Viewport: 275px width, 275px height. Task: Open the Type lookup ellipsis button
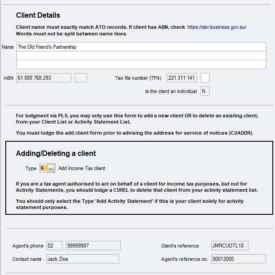[x=51, y=168]
